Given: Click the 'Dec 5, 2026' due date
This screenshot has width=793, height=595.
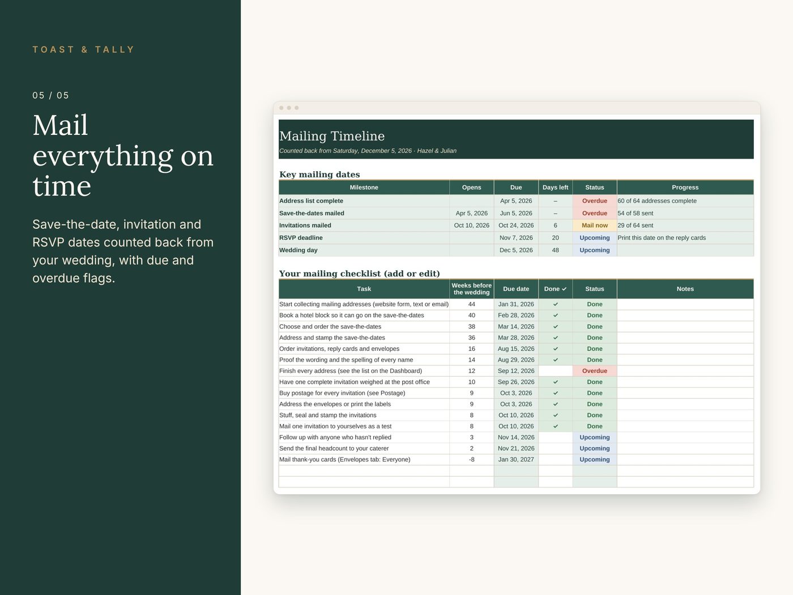Looking at the screenshot, I should (516, 250).
